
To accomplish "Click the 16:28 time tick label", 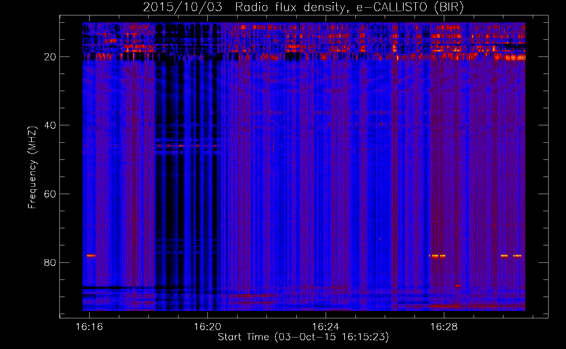I will [444, 327].
